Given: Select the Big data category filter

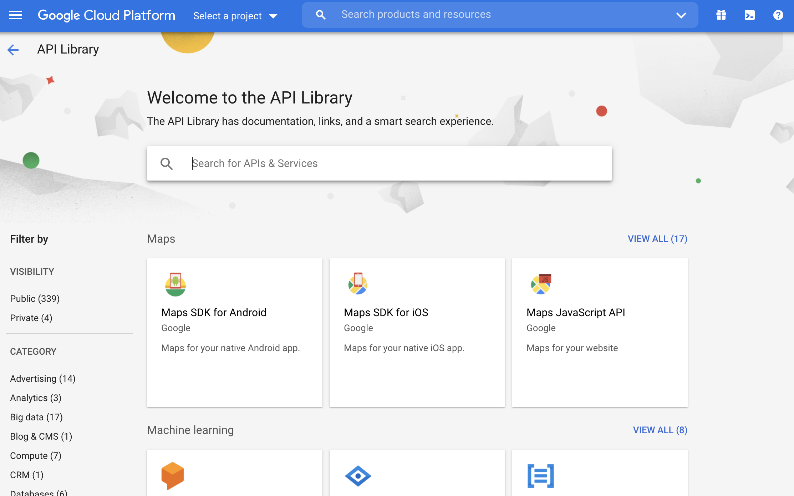Looking at the screenshot, I should 36,417.
